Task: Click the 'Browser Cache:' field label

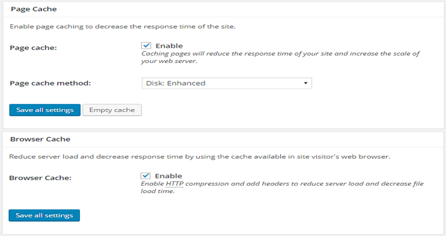Action: (40, 178)
